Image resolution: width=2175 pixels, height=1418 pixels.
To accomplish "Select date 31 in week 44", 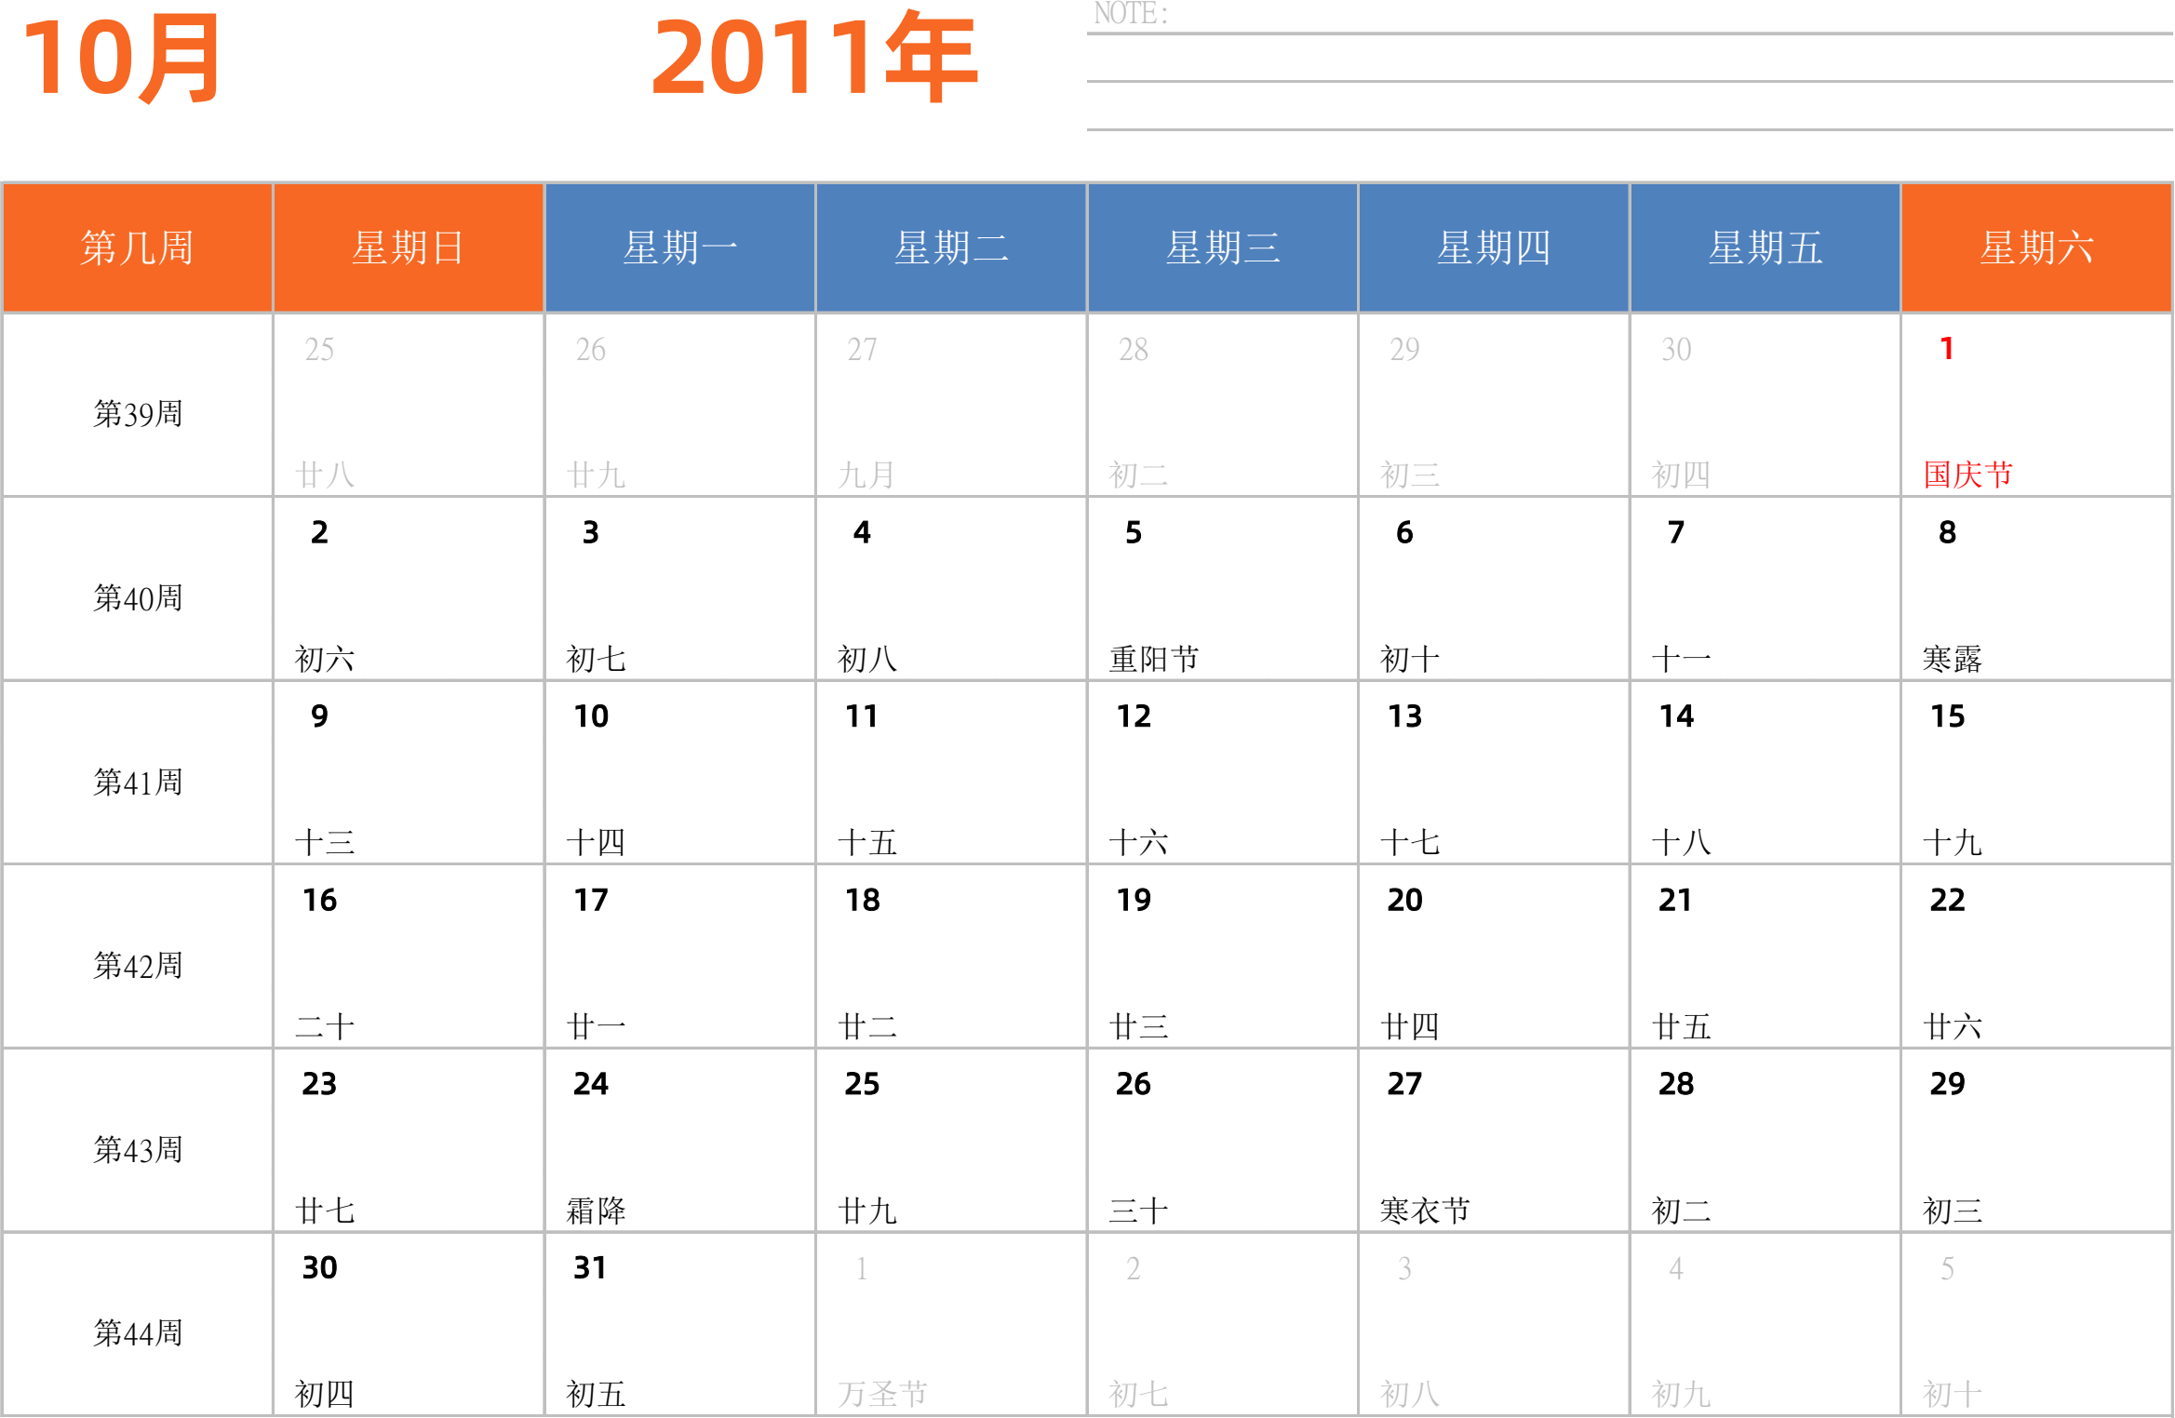I will 590,1267.
